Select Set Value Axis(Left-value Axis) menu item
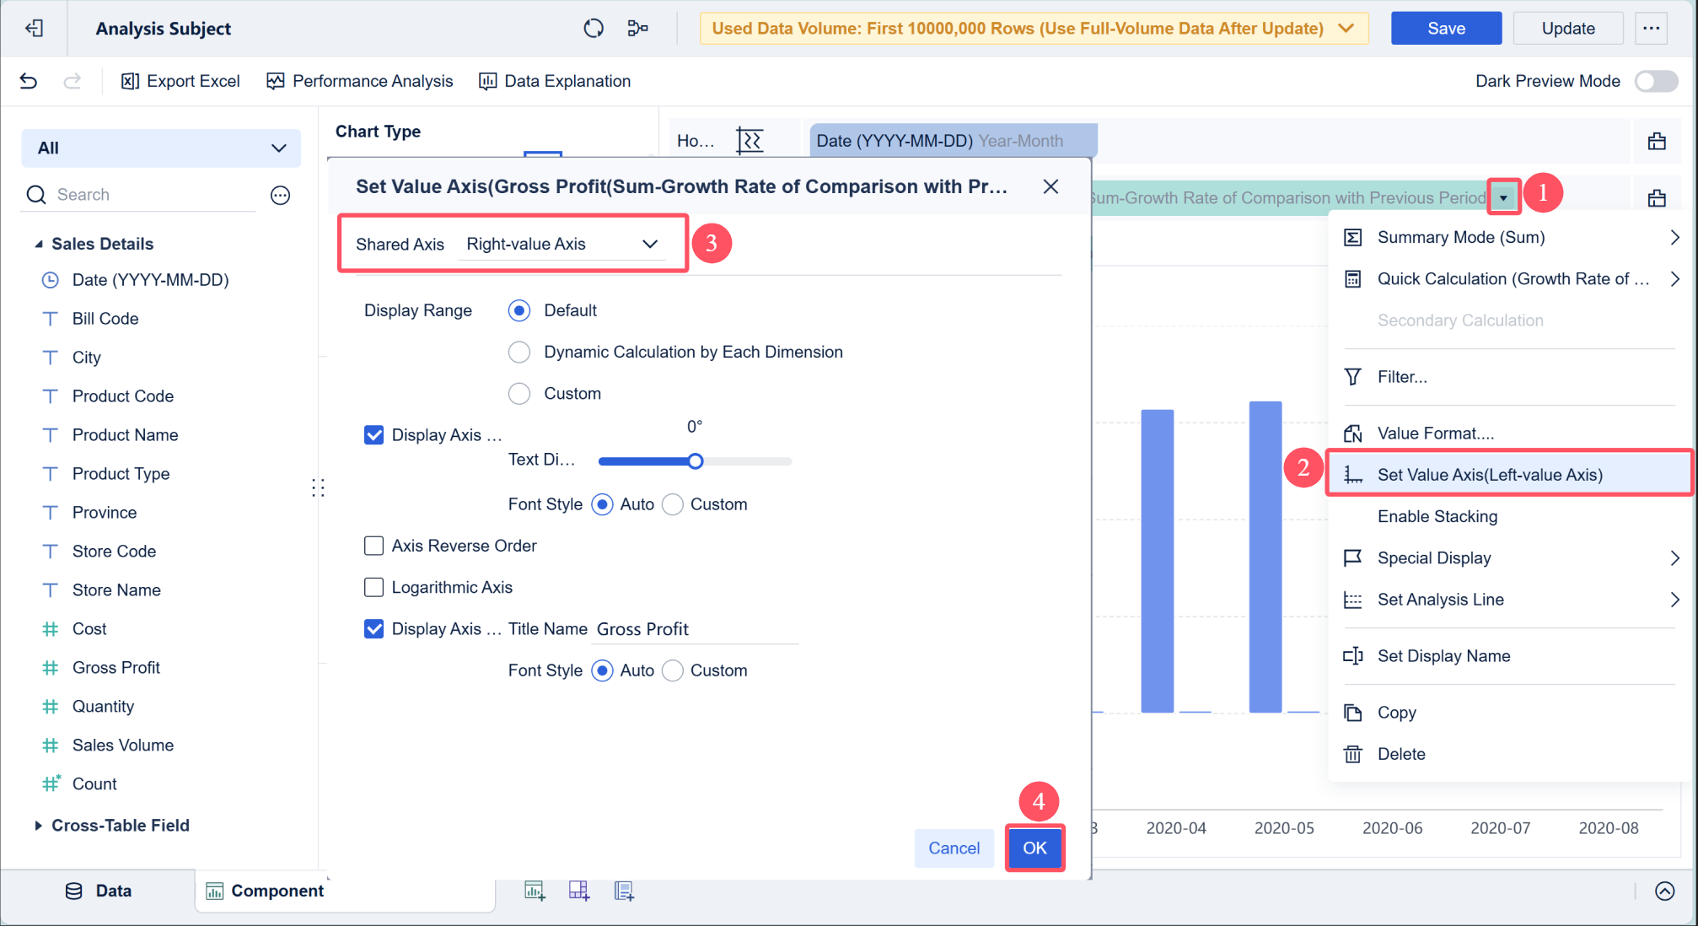This screenshot has width=1698, height=926. pos(1509,475)
